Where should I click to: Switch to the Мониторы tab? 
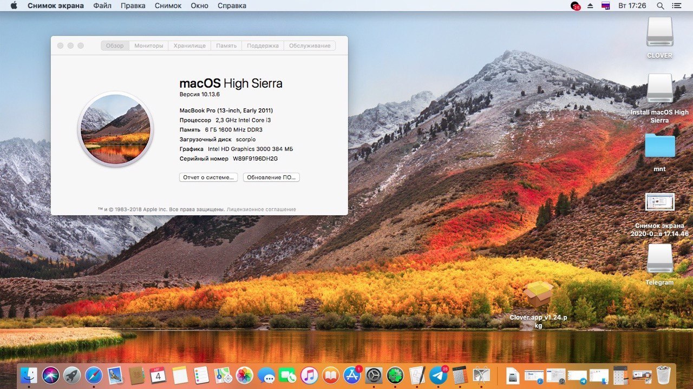point(149,46)
